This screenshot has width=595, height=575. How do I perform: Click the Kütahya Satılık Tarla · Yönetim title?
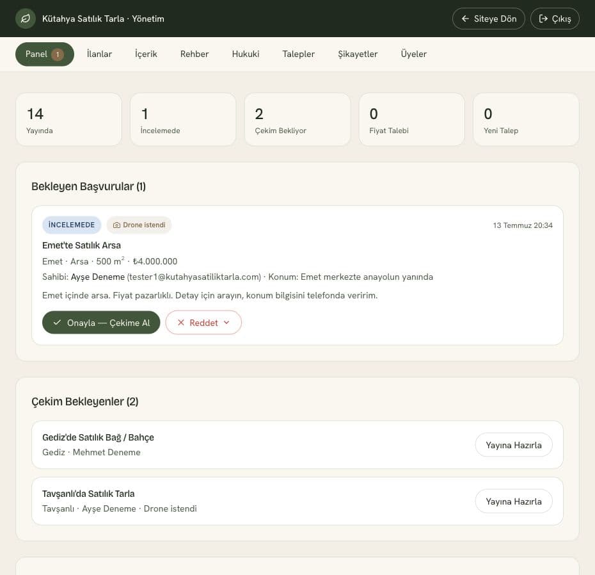[x=103, y=19]
